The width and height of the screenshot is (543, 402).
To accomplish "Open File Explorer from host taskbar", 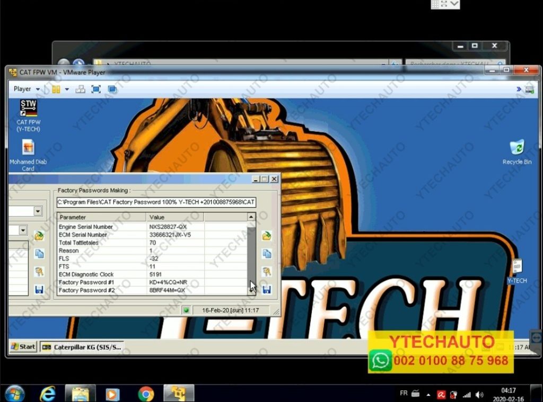I will click(x=81, y=394).
